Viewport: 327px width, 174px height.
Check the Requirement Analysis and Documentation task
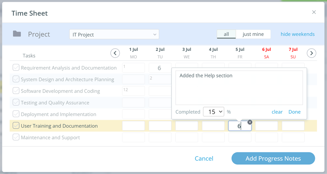tap(16, 68)
